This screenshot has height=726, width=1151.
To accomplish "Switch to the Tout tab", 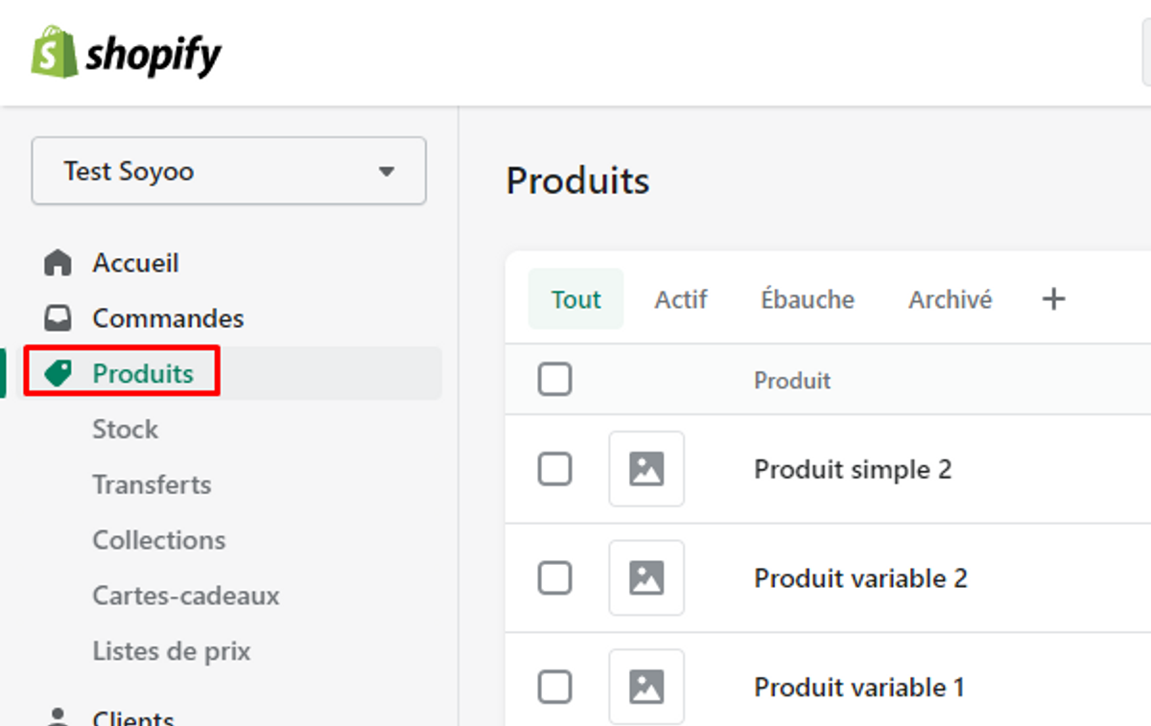I will point(575,299).
